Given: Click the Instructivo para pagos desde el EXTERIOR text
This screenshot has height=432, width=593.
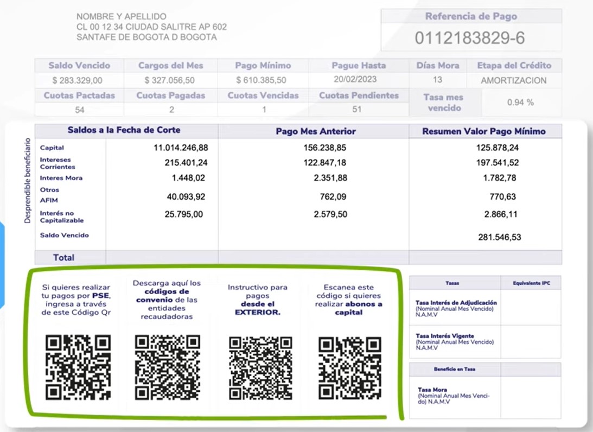Looking at the screenshot, I should pyautogui.click(x=258, y=300).
